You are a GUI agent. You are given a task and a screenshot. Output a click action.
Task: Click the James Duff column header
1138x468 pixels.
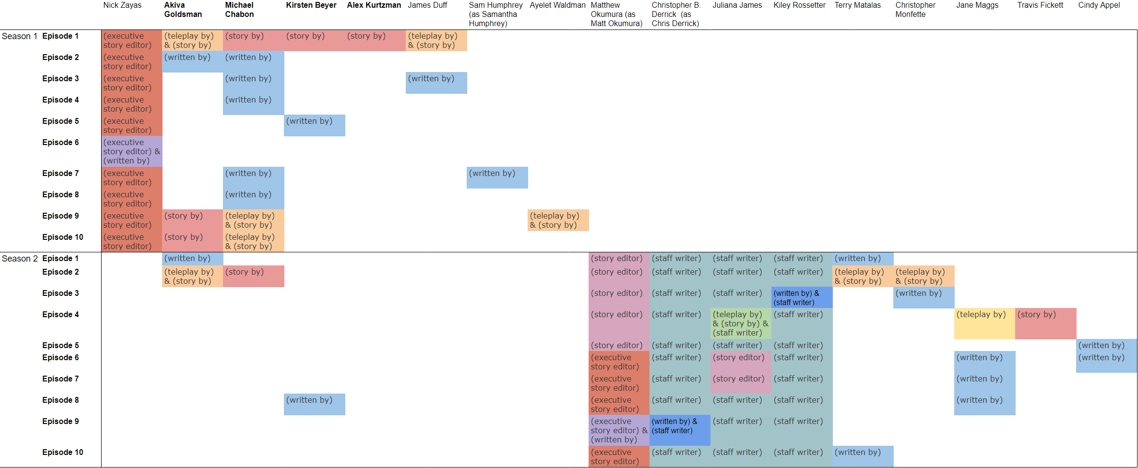click(428, 5)
